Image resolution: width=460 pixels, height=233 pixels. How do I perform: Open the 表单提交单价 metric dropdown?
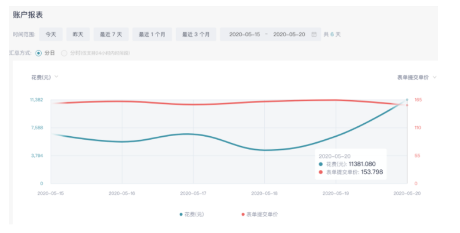coord(416,77)
